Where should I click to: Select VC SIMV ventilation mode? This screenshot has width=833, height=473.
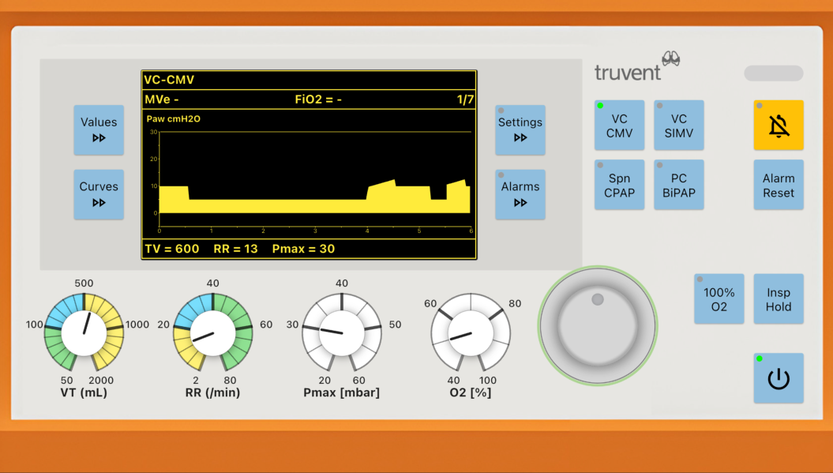679,125
